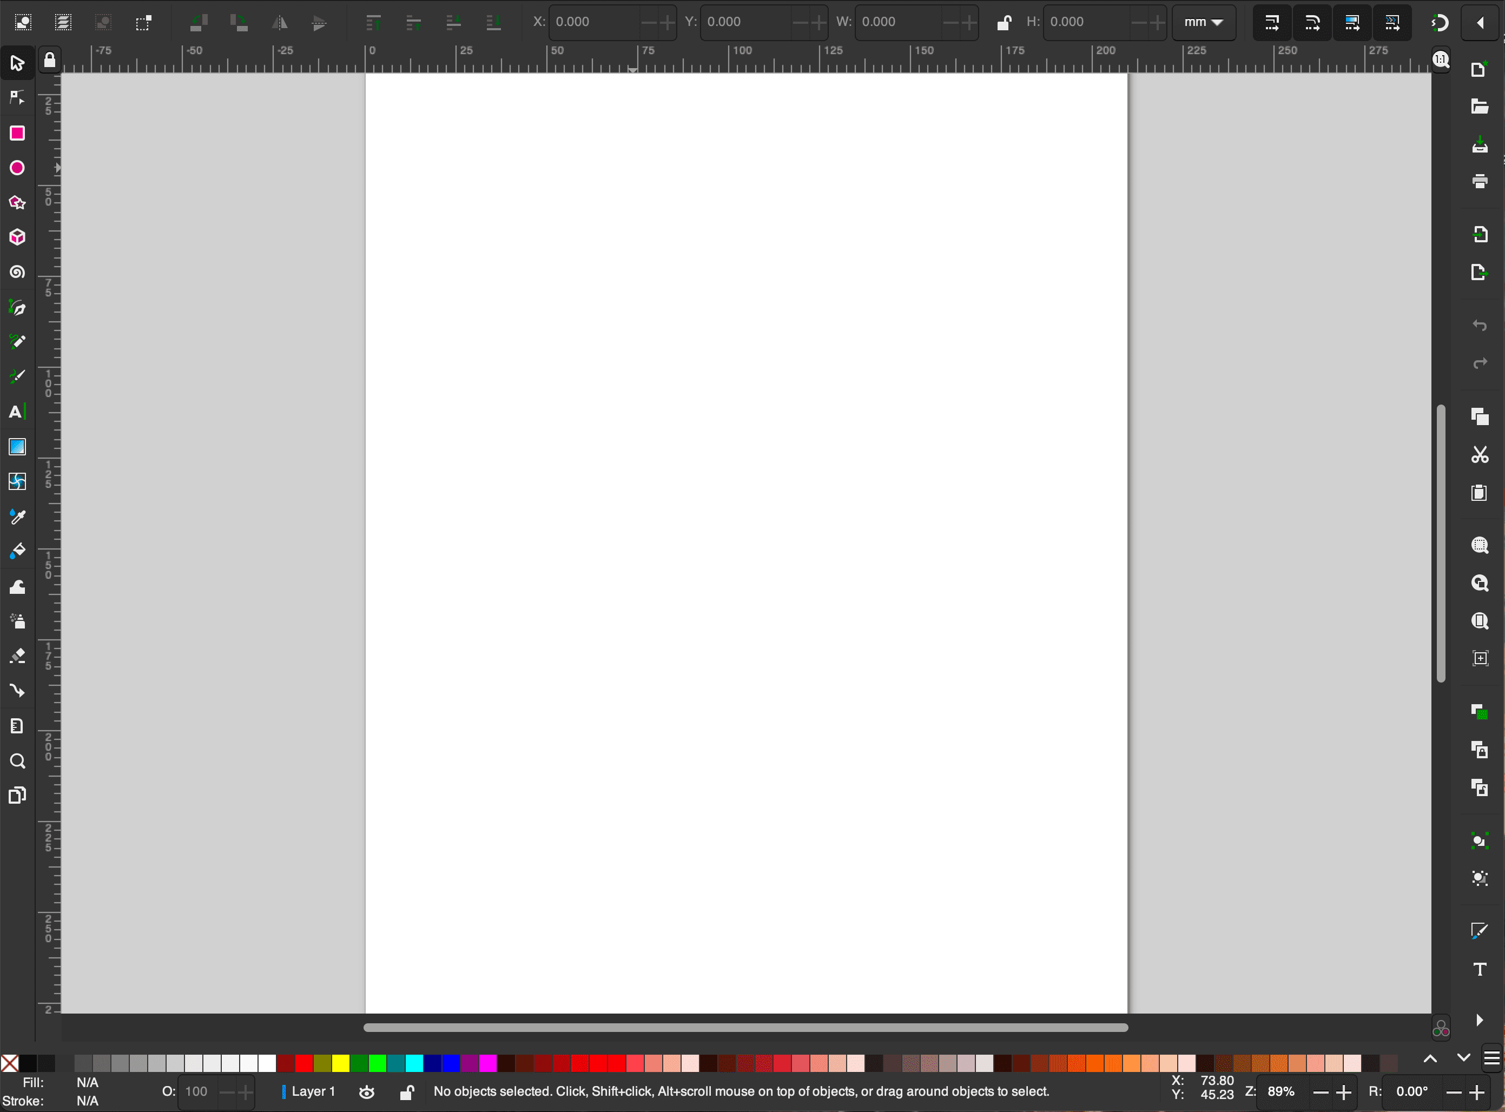This screenshot has width=1505, height=1112.
Task: Select the Ellipse circle tool
Action: pos(17,168)
